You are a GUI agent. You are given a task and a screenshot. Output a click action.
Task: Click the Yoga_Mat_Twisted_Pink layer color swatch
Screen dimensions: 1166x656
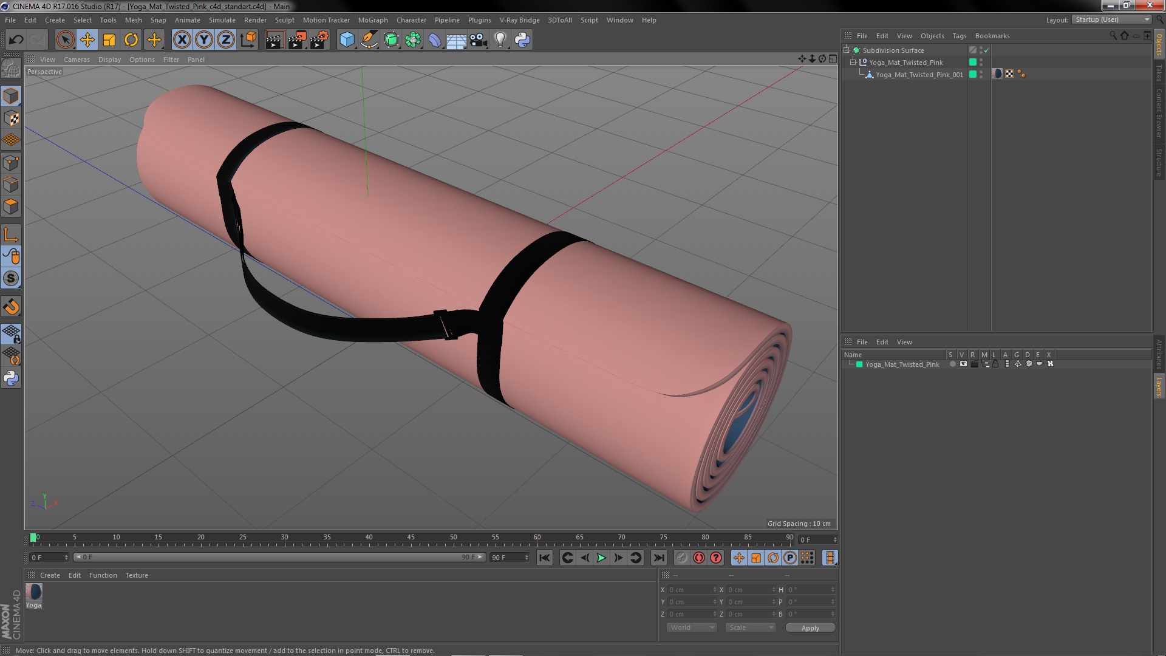(859, 364)
